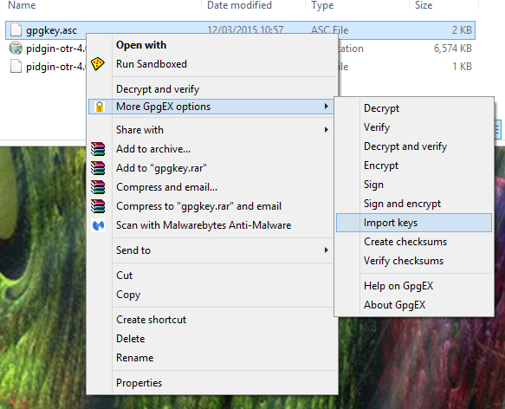Click the padlock icon for GpgEX options

[x=100, y=107]
